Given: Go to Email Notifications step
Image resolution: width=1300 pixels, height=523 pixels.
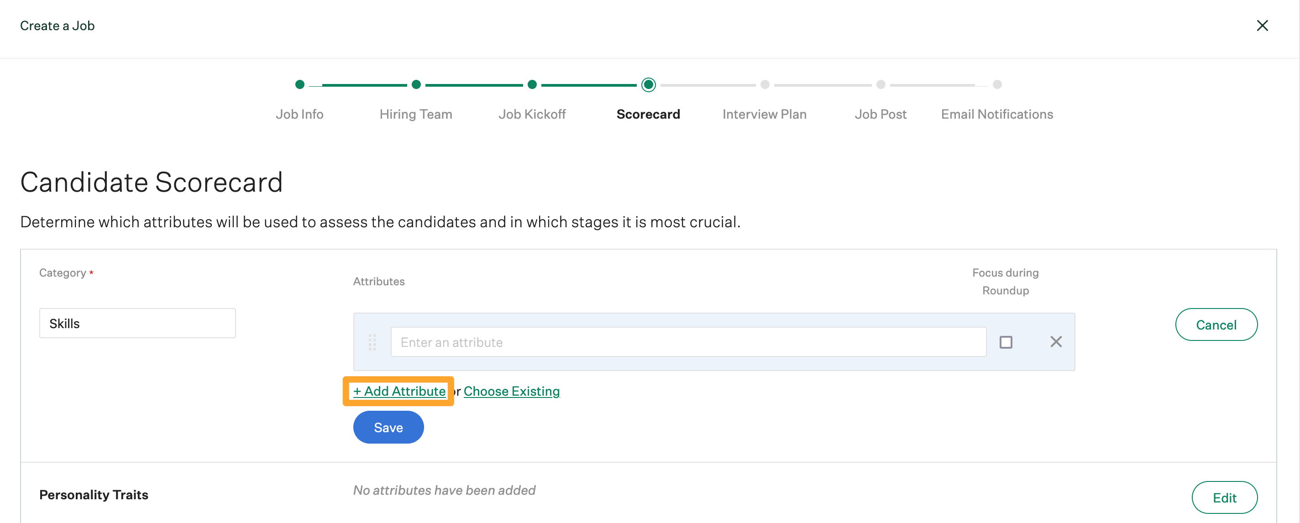Looking at the screenshot, I should [x=997, y=114].
